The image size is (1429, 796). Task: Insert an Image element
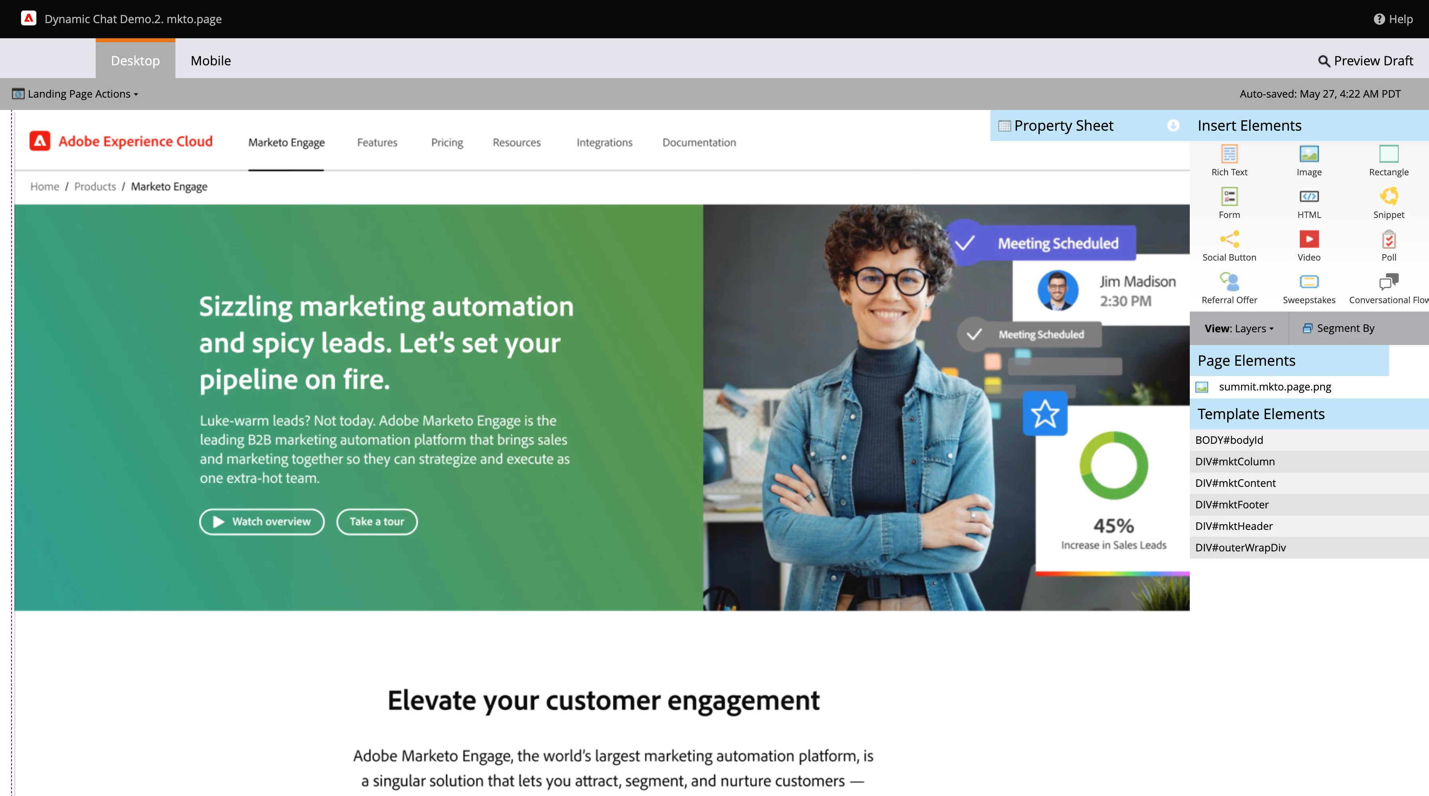pyautogui.click(x=1309, y=160)
